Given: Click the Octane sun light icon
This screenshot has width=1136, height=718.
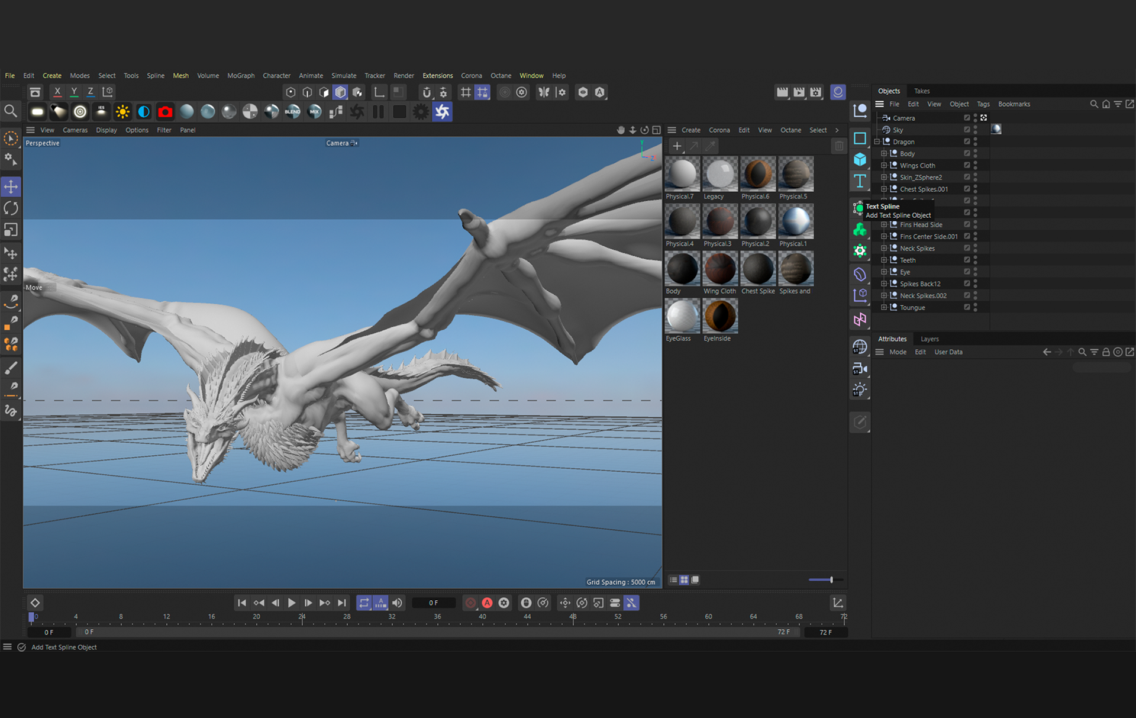Looking at the screenshot, I should 122,112.
